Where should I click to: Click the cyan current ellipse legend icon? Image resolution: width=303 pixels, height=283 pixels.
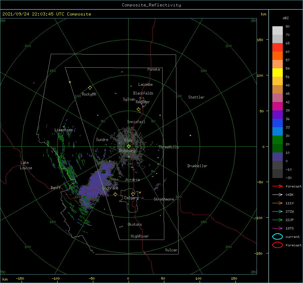coord(277,237)
